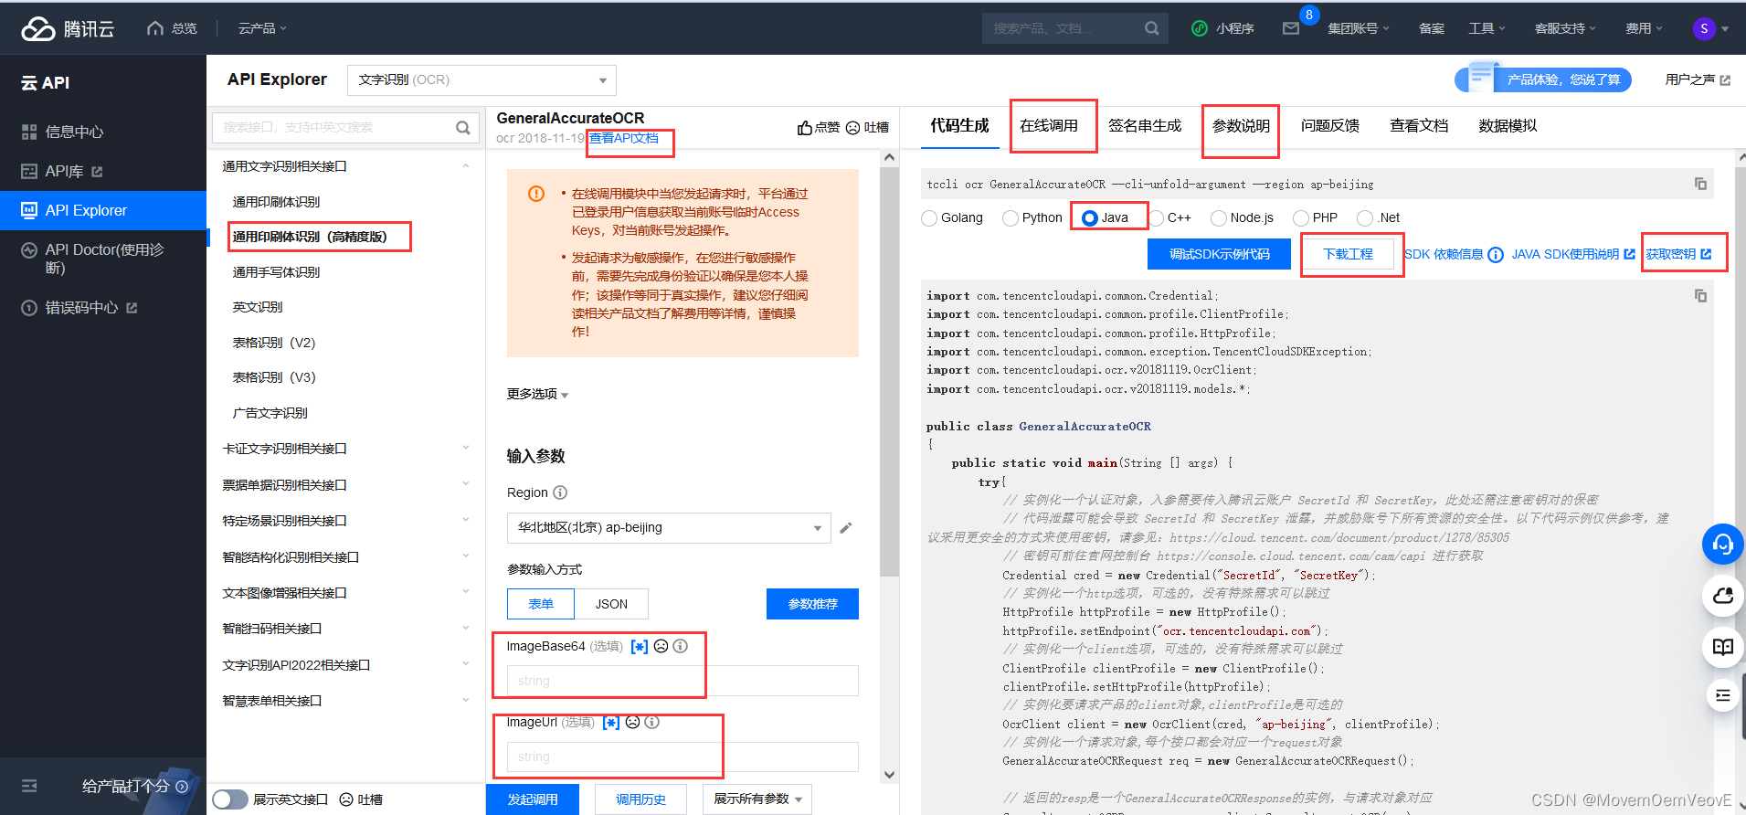Click the 吐槽 sad-face icon near title

852,128
